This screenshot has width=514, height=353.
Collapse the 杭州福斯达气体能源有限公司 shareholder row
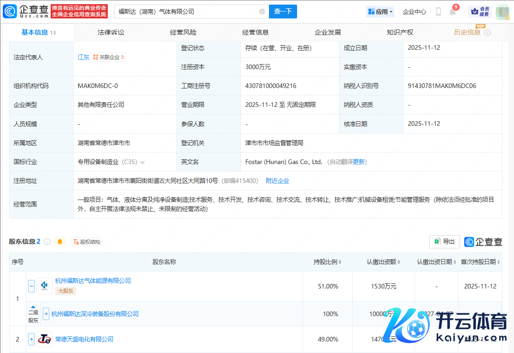(31, 286)
